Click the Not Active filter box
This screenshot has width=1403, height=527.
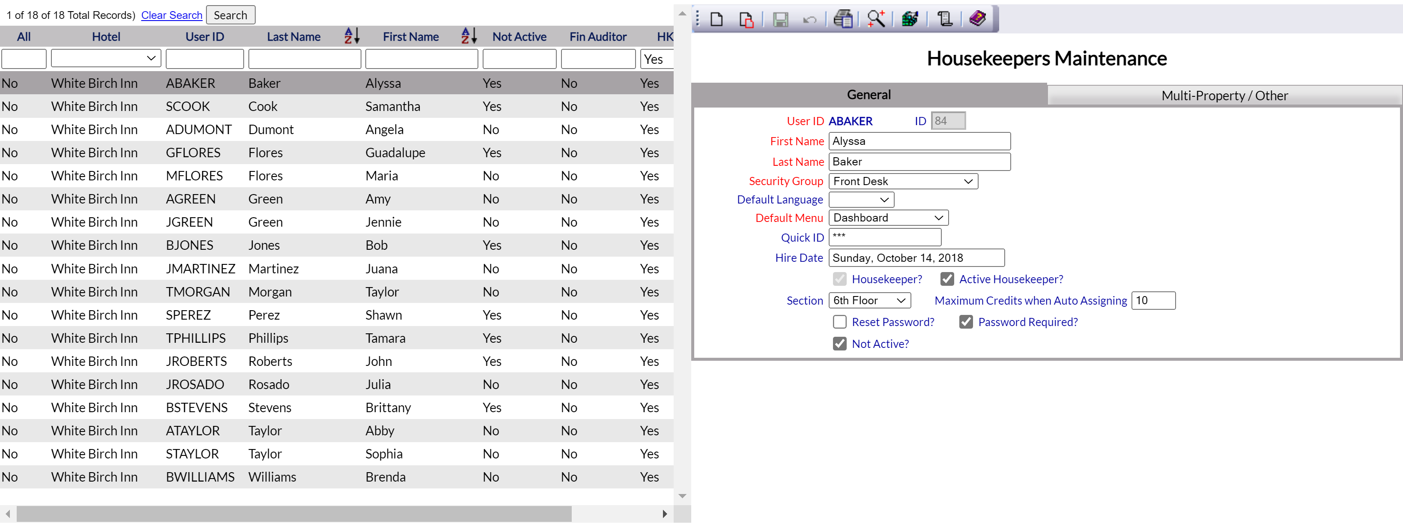coord(519,59)
